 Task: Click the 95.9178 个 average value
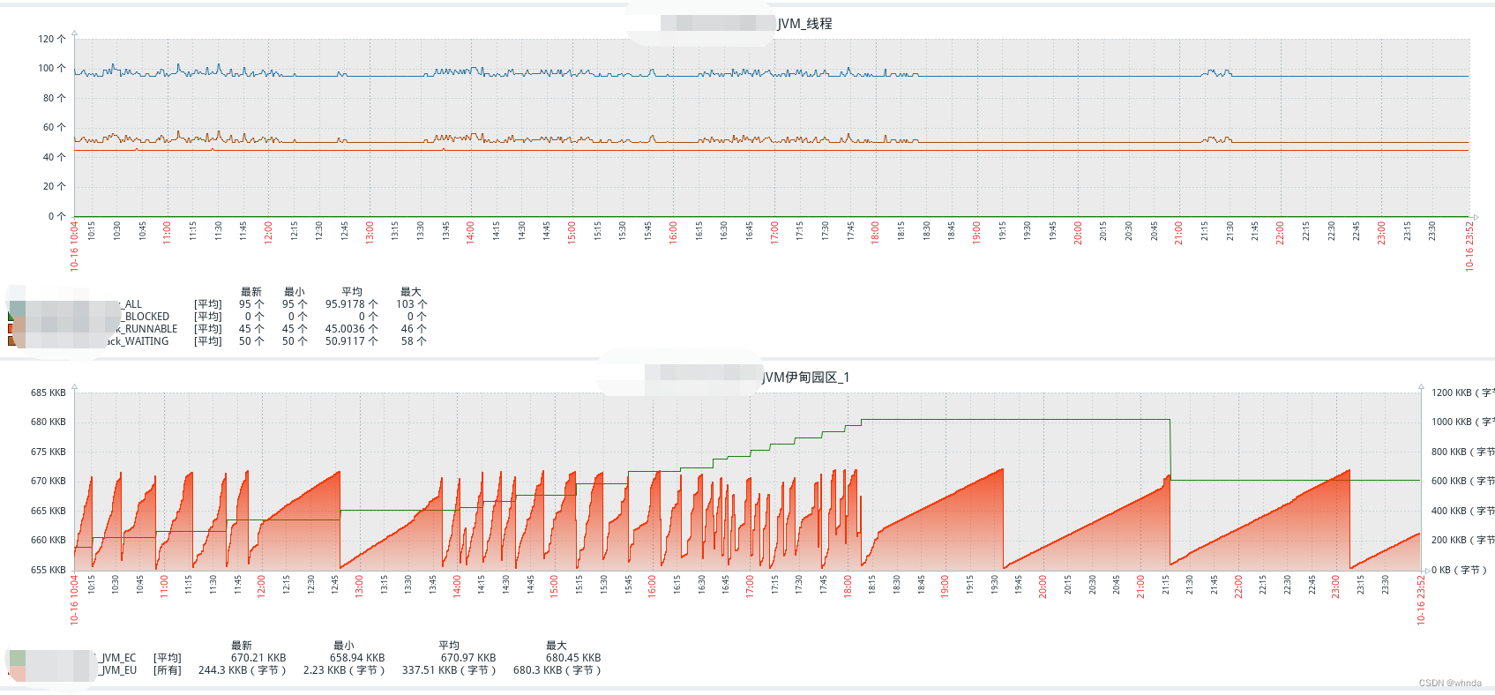(352, 304)
